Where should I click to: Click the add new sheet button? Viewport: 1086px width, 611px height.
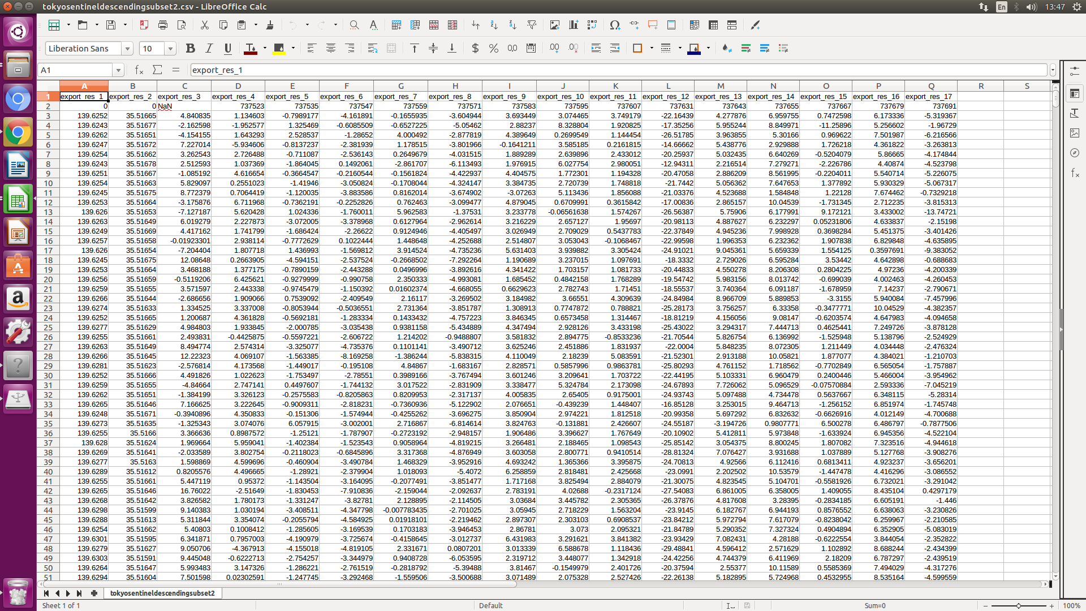click(x=94, y=593)
